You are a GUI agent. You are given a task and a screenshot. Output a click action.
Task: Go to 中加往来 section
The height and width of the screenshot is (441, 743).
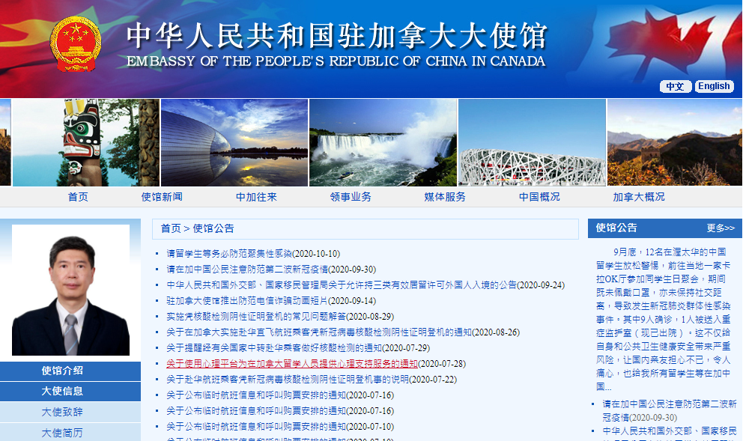256,197
